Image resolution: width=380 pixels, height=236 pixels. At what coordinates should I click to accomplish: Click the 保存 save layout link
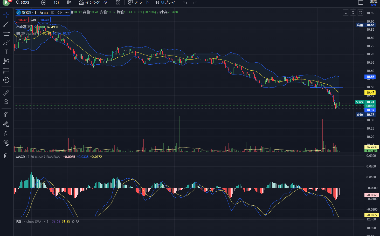click(374, 5)
